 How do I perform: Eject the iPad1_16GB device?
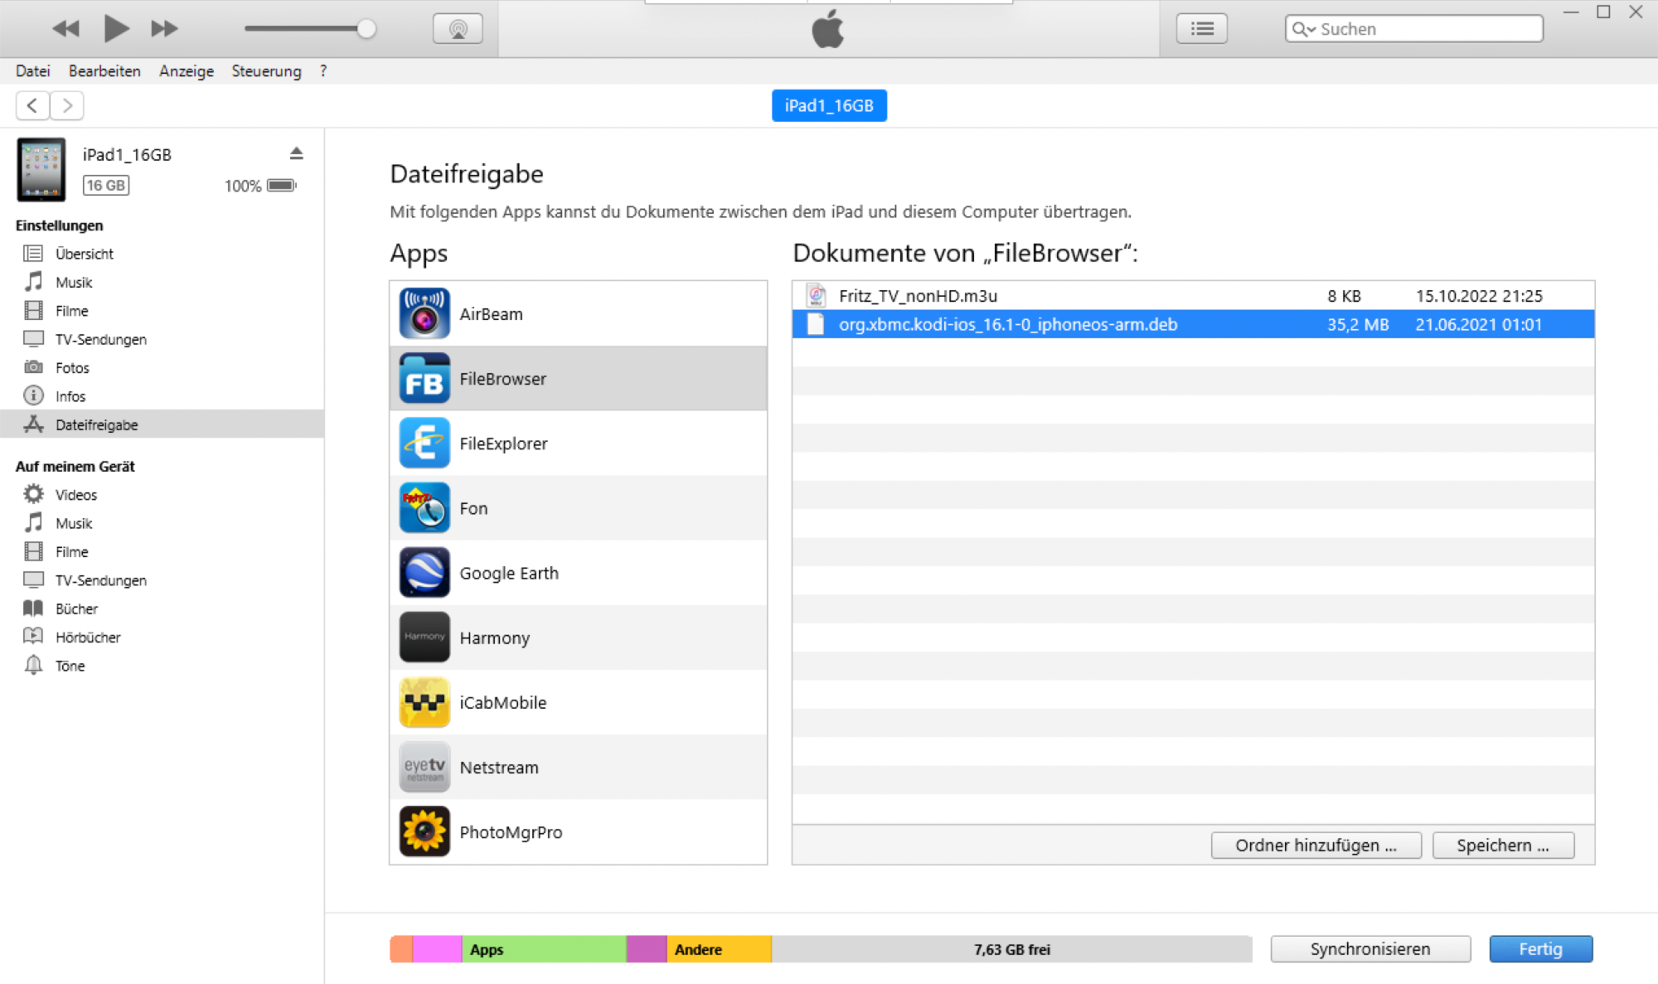click(296, 153)
